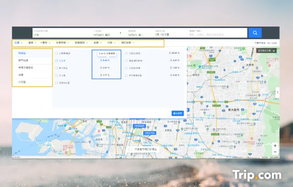Screen dimensions: 293x187
Task: Check the box for the 3.91 % area
Action: pyautogui.click(x=56, y=68)
